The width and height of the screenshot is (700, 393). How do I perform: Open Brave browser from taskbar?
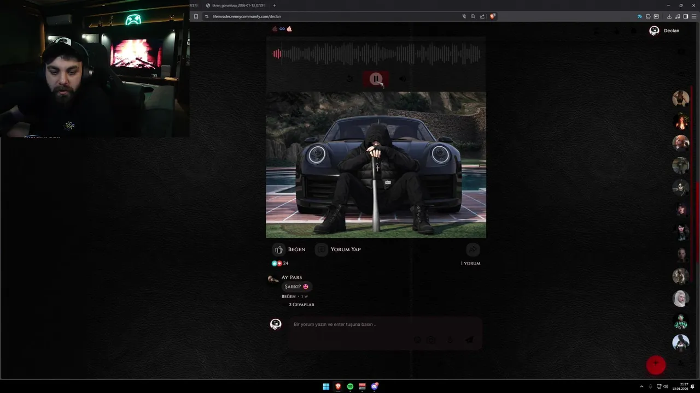338,386
